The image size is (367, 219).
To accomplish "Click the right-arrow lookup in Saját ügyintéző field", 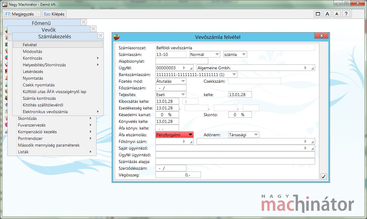I will [305, 148].
